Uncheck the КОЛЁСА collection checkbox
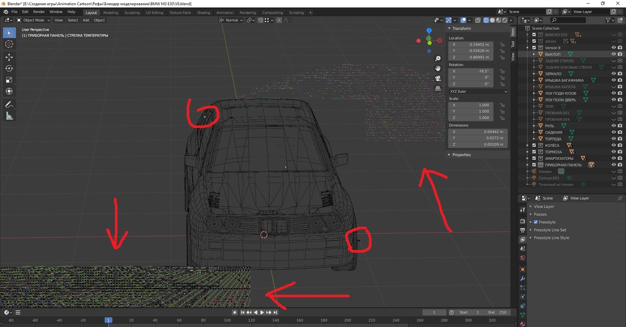The height and width of the screenshot is (327, 626). [534, 145]
